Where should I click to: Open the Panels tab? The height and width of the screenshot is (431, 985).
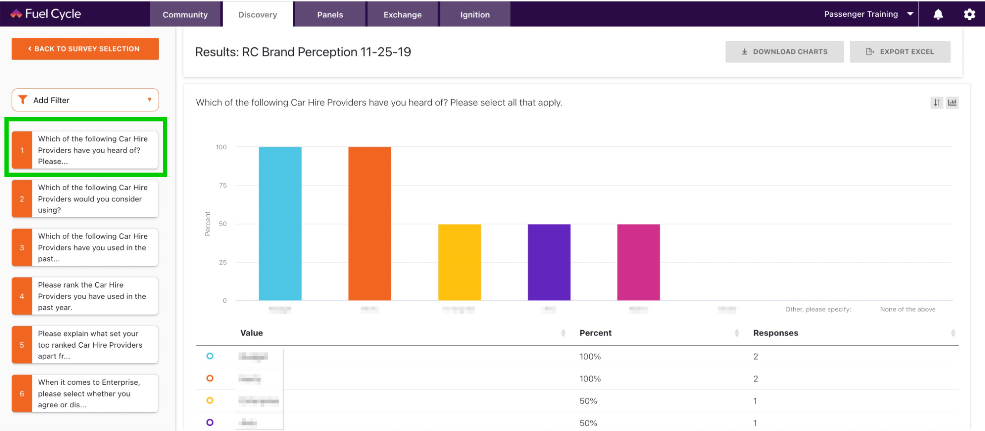tap(330, 14)
